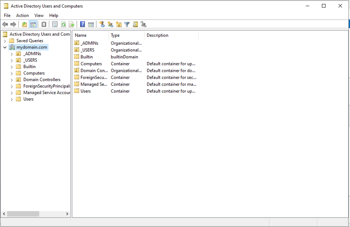
Task: Open Properties from the toolbar
Action: click(55, 24)
